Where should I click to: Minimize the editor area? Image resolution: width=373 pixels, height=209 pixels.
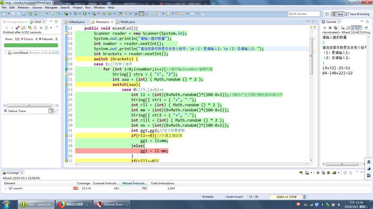coord(308,21)
